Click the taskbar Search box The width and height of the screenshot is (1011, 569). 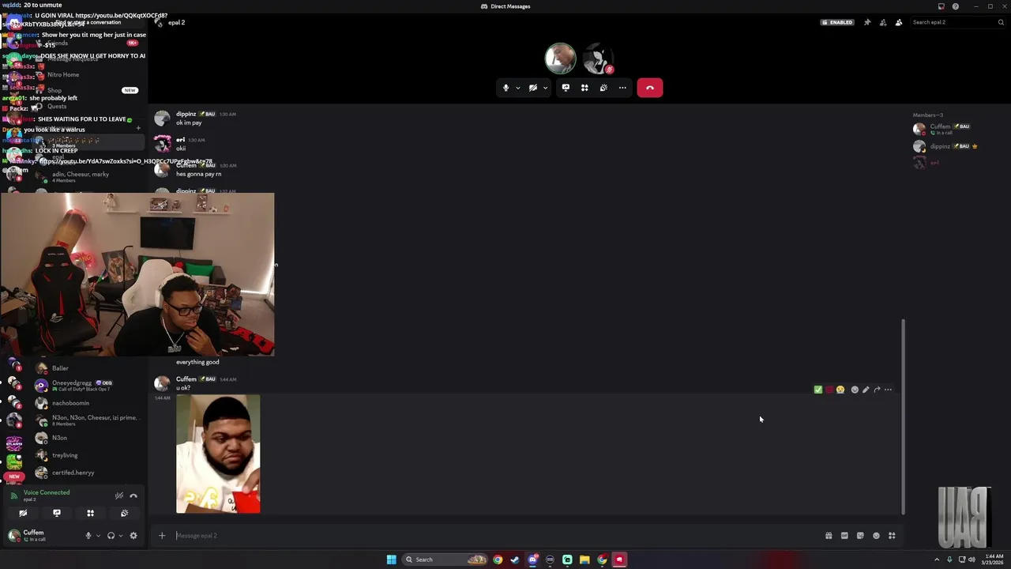[445, 560]
